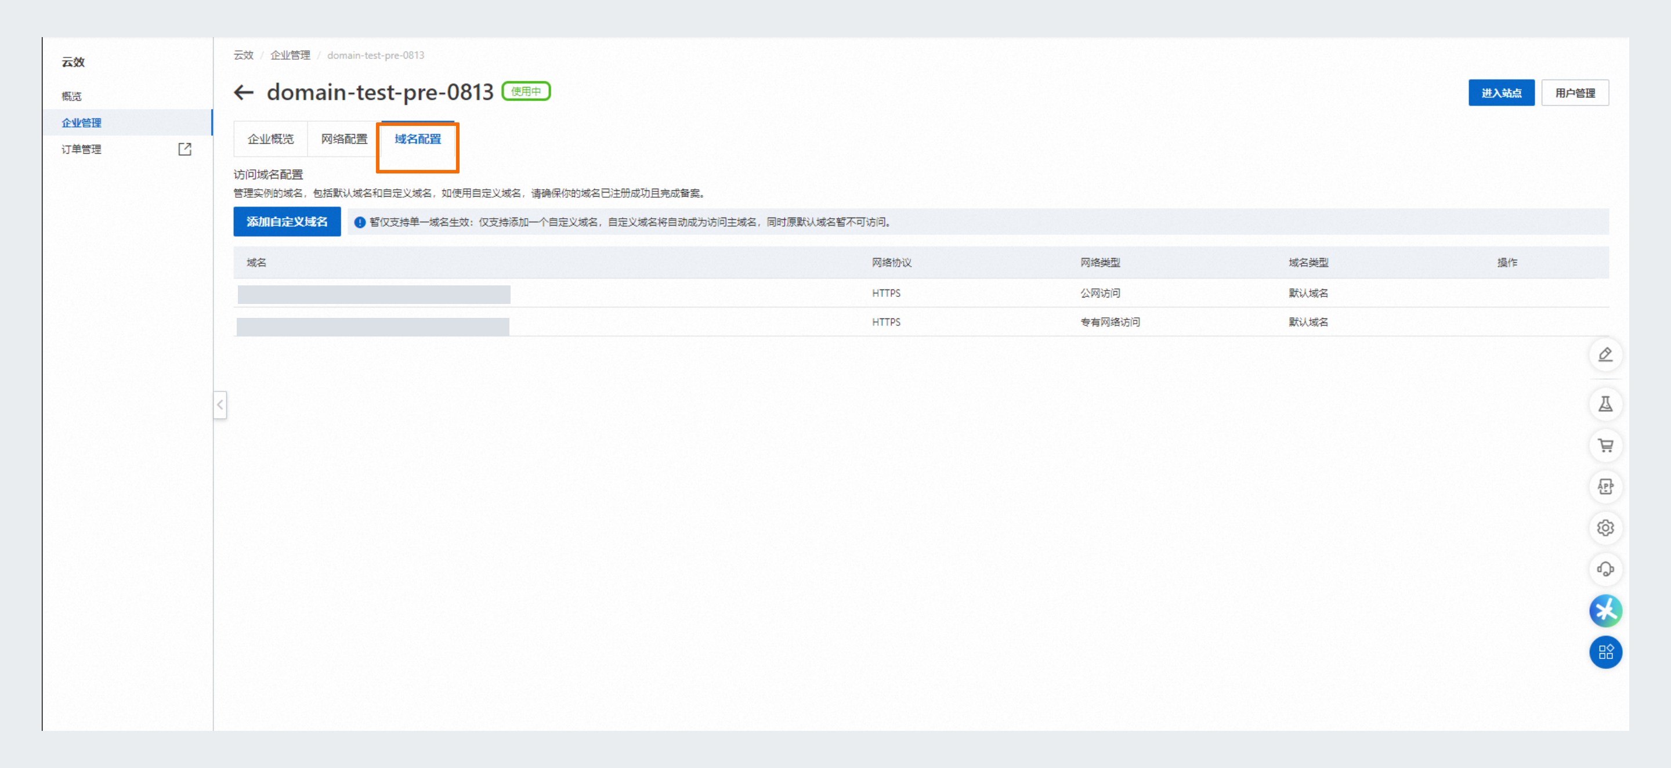1671x768 pixels.
Task: Click the 域名 column header
Action: click(256, 263)
